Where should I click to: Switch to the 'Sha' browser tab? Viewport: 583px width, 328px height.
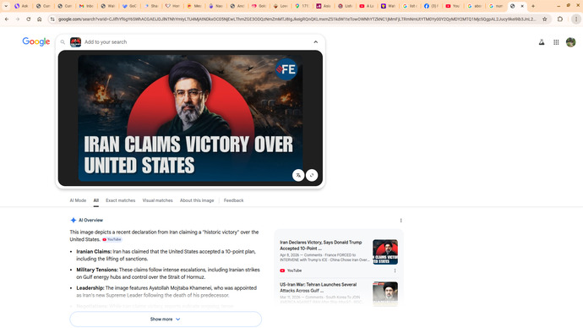click(x=151, y=6)
